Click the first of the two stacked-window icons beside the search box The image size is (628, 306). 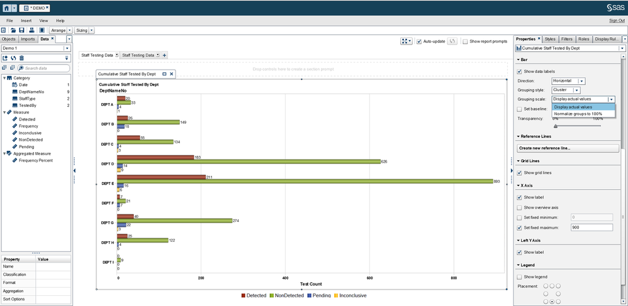point(4,68)
